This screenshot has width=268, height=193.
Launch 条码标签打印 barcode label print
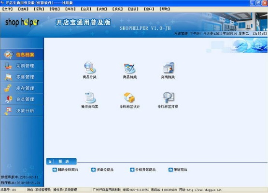pos(168,100)
